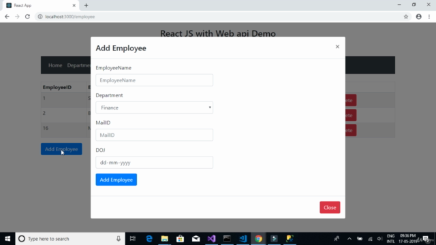Click the background Add Employee button

point(61,149)
